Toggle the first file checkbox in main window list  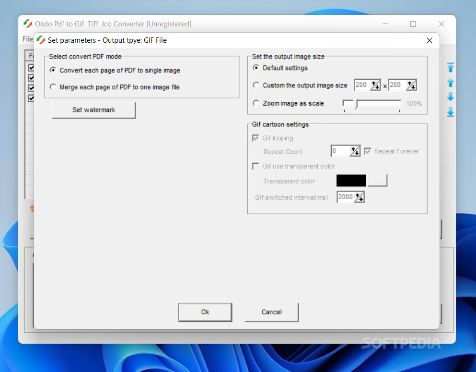(31, 67)
